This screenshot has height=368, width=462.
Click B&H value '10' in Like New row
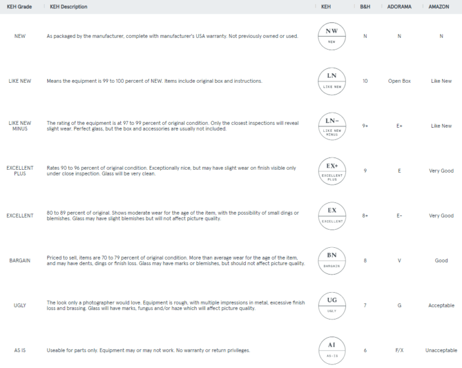click(365, 81)
